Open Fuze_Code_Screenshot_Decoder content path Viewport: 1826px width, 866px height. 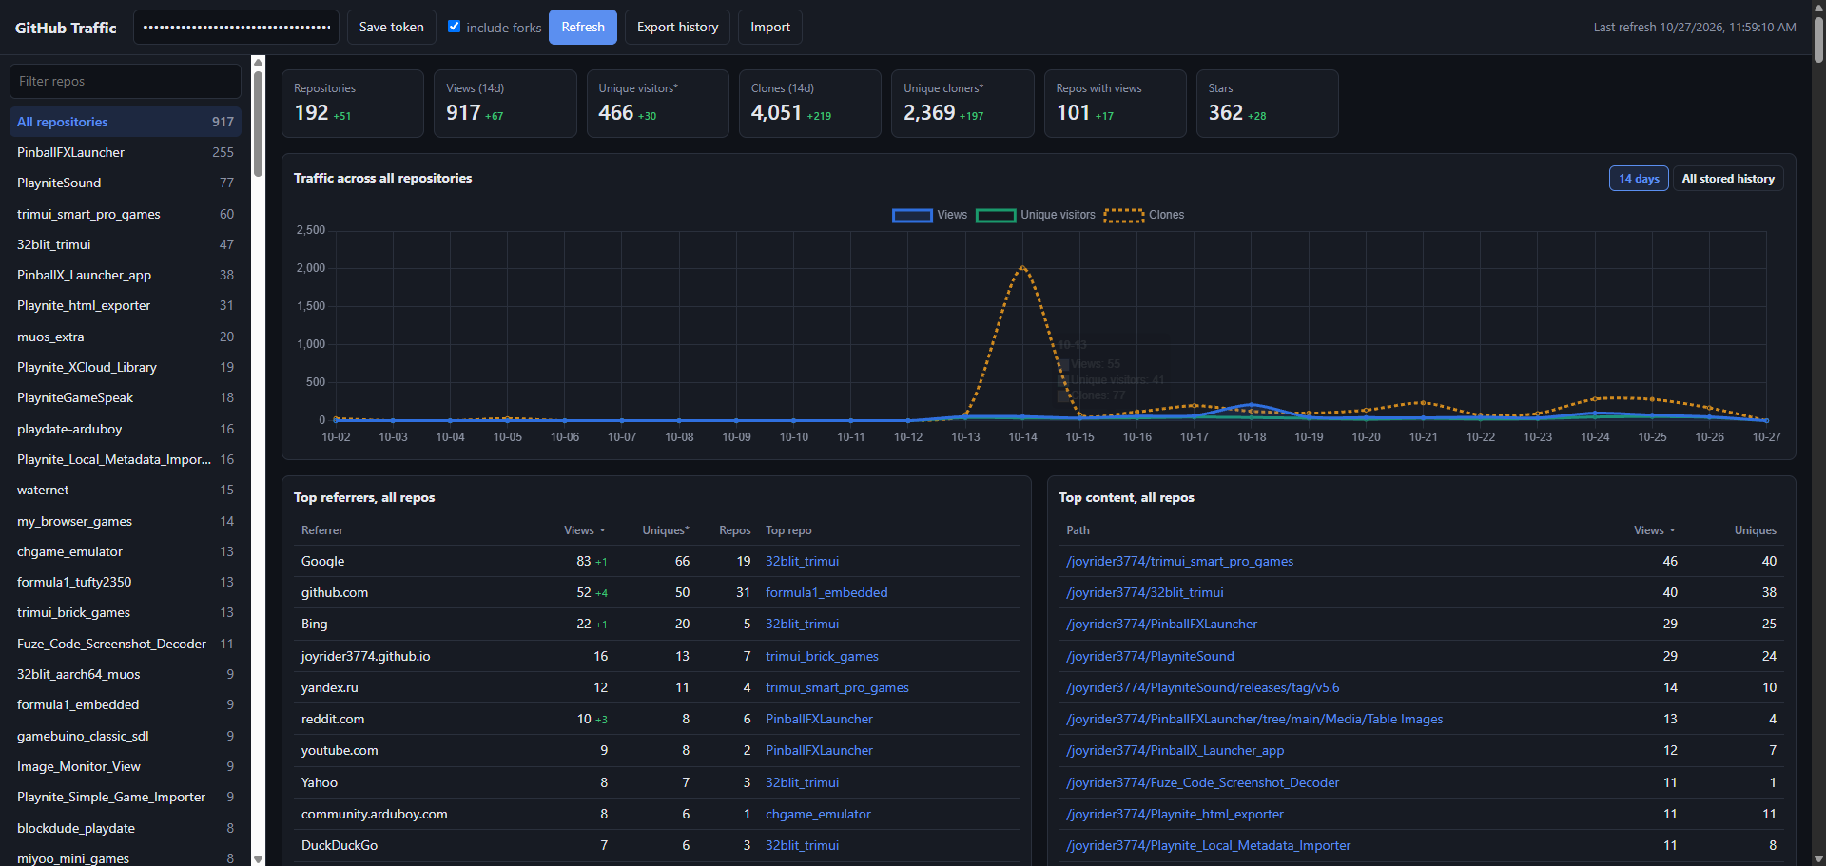[x=1203, y=782]
